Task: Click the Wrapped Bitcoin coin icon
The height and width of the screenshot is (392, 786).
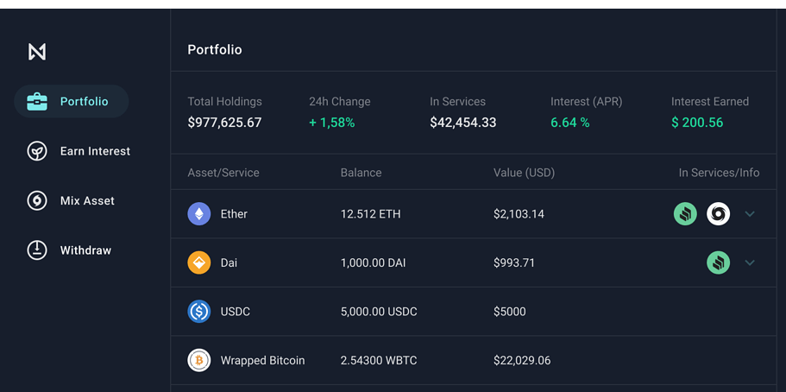Action: [199, 360]
